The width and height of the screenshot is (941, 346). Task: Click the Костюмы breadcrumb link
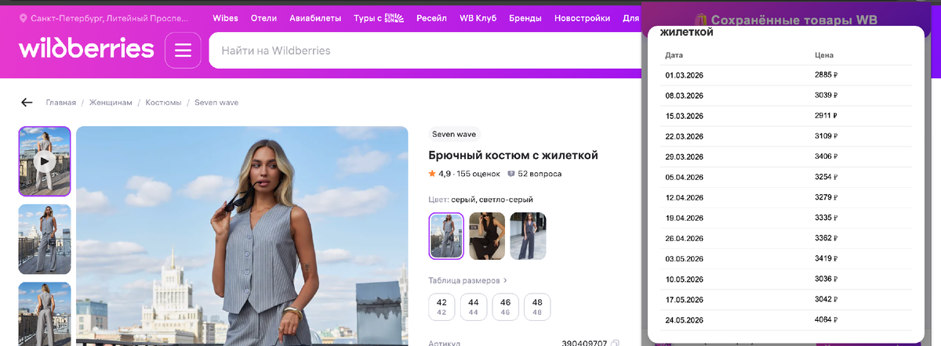coord(163,103)
